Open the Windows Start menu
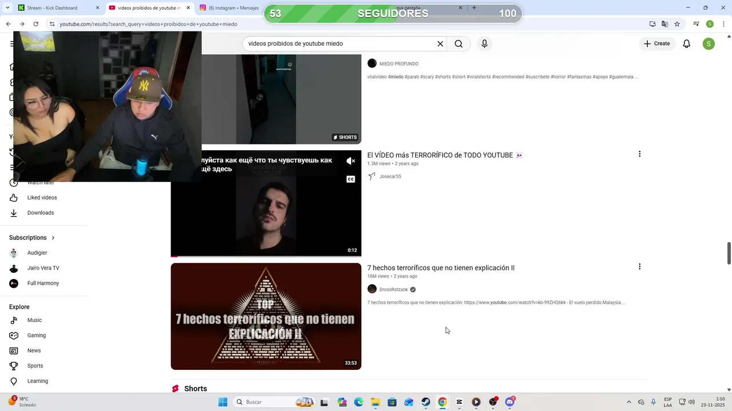 [223, 402]
